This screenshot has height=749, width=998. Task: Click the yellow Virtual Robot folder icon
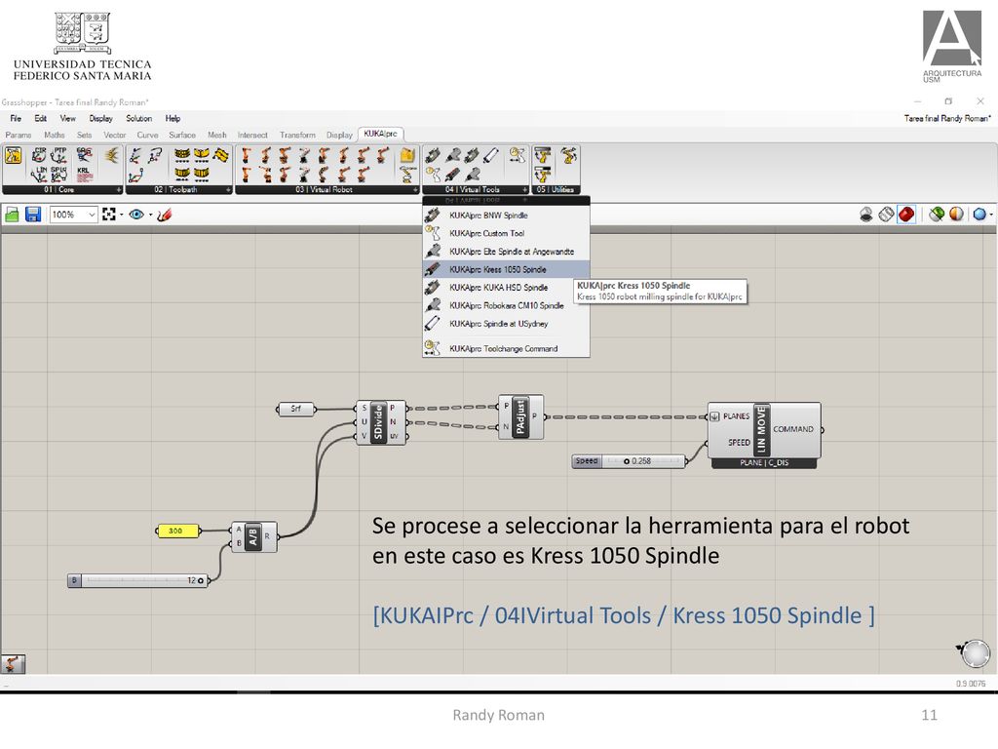click(x=407, y=155)
